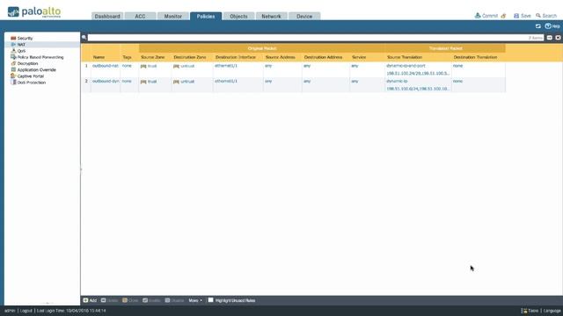Click the Service column header
Image resolution: width=563 pixels, height=316 pixels.
click(359, 57)
